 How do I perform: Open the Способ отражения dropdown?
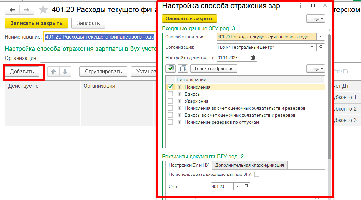click(x=320, y=37)
